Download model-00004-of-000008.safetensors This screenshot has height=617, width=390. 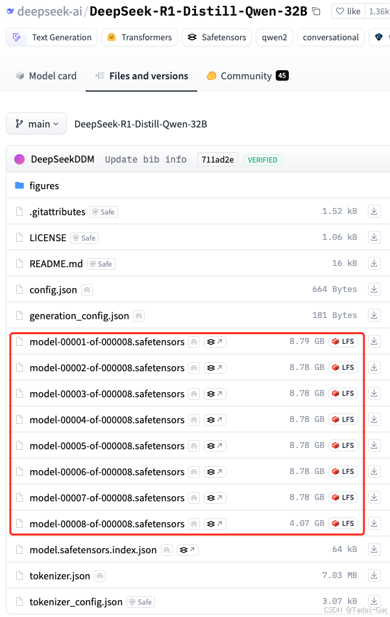point(374,419)
